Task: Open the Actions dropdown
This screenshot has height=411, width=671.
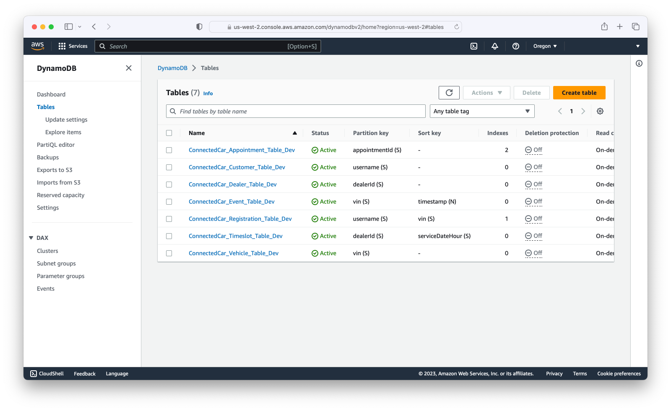Action: coord(486,93)
